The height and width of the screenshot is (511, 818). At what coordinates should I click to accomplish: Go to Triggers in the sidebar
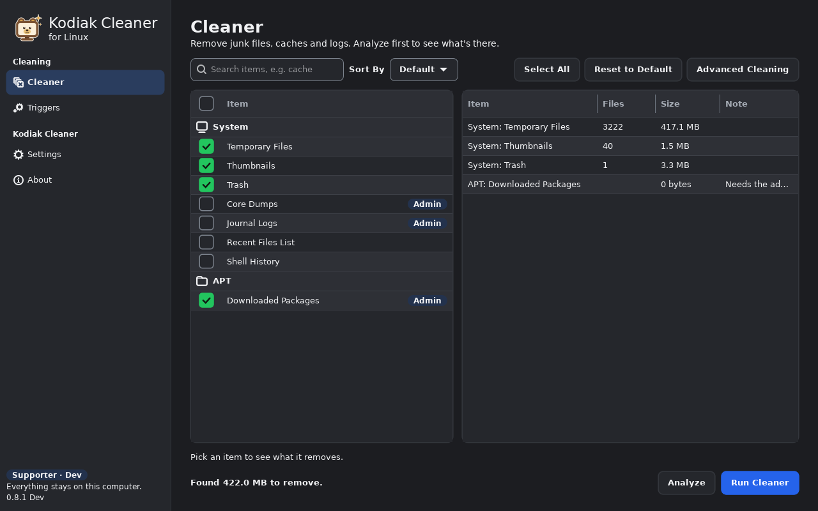click(85, 108)
